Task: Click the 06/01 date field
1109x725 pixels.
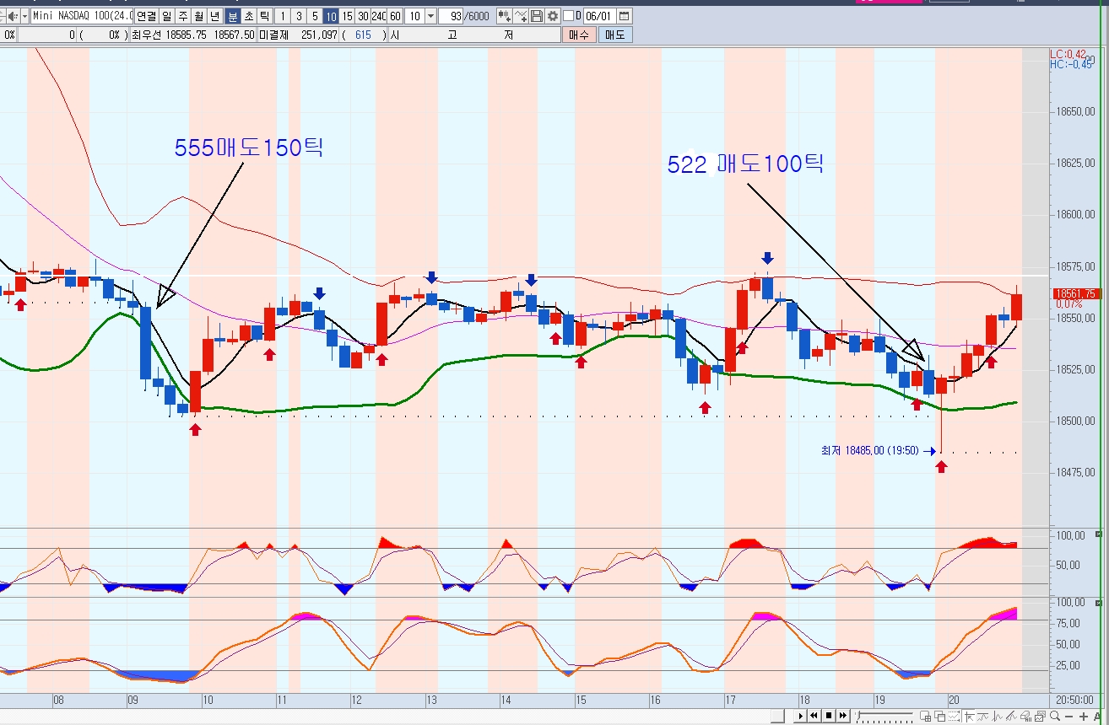Action: [x=599, y=16]
